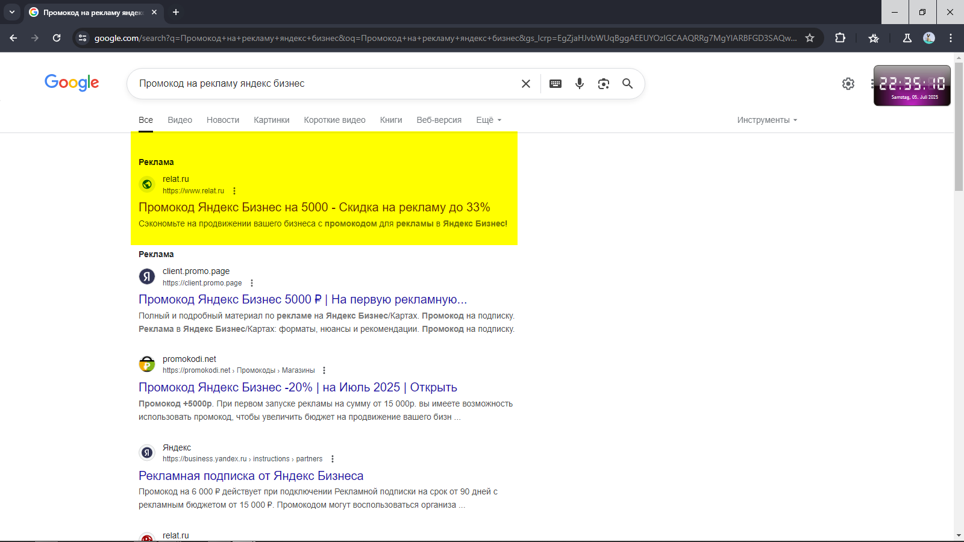This screenshot has height=542, width=964.
Task: Open Google quick settings gear
Action: tap(848, 84)
